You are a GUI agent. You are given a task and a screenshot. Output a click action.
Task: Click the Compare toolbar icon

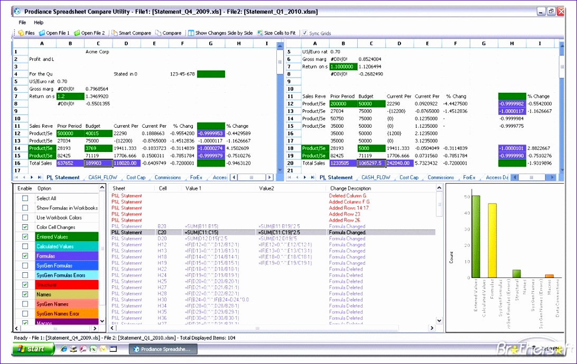(x=159, y=33)
